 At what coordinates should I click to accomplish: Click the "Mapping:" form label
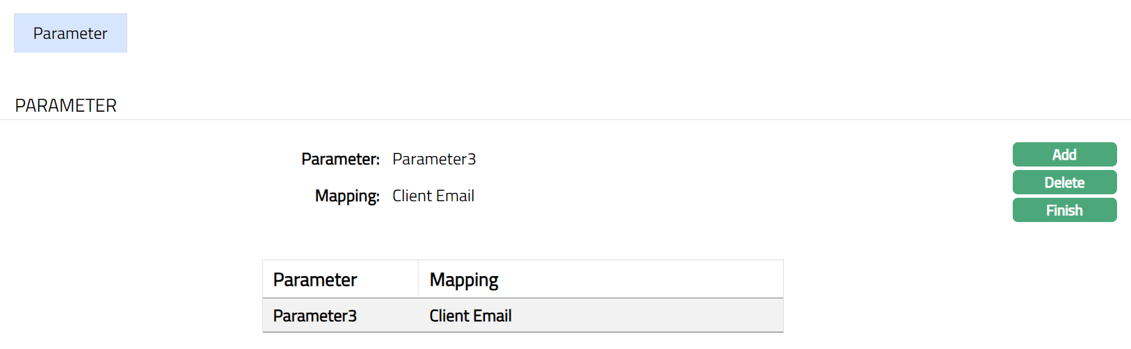click(x=347, y=196)
